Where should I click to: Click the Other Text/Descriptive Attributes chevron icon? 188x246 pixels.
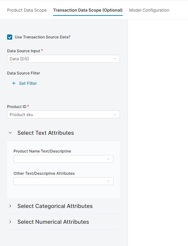click(108, 181)
